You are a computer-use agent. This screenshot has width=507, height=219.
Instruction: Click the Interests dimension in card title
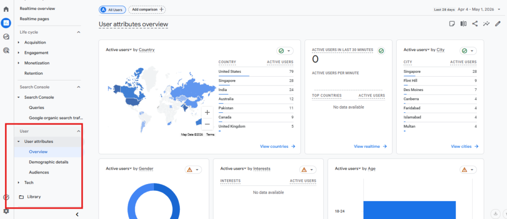pos(262,169)
